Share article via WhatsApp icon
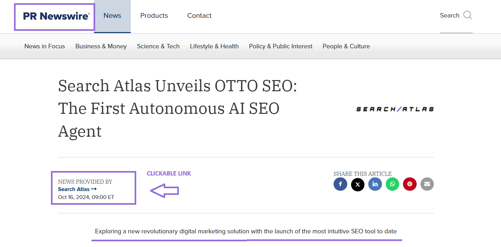The height and width of the screenshot is (247, 501). [x=392, y=184]
